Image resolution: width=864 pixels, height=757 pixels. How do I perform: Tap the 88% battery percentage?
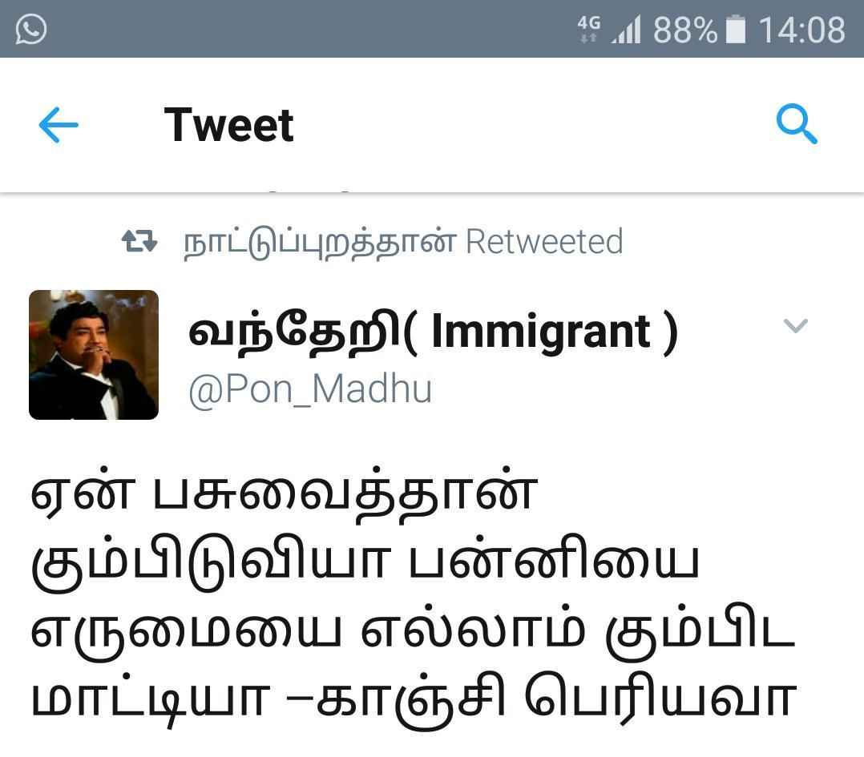[685, 30]
